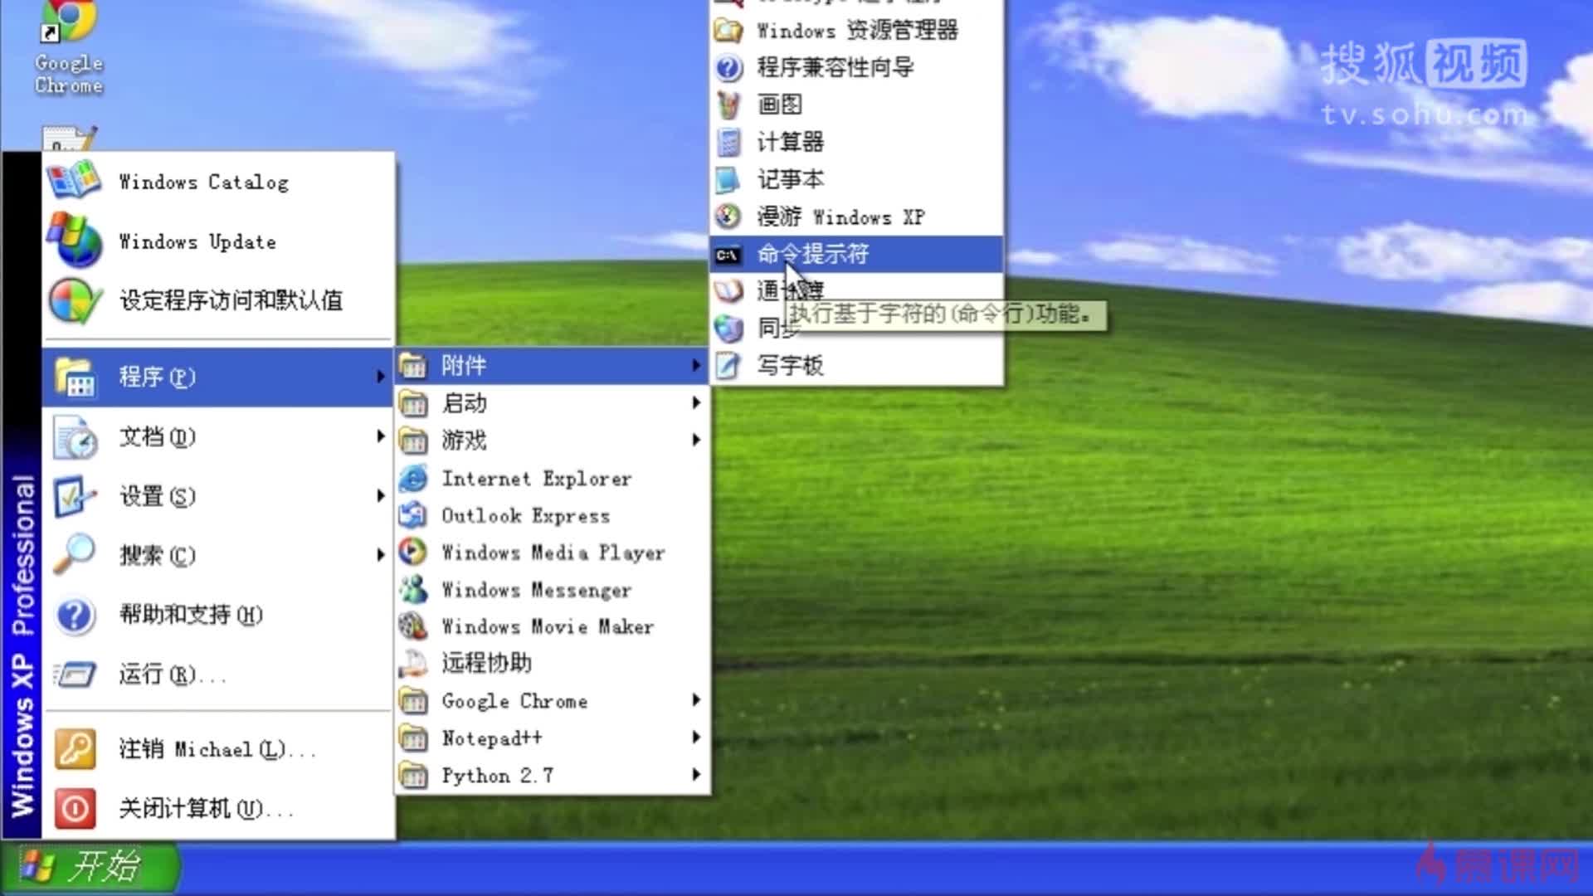The image size is (1593, 896).
Task: Click the 记事本 notepad icon
Action: click(728, 179)
